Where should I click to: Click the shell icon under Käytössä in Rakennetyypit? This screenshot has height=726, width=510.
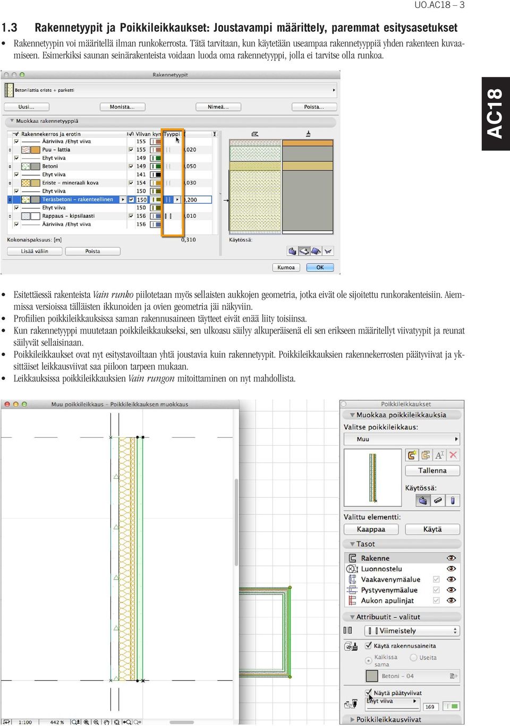[328, 251]
